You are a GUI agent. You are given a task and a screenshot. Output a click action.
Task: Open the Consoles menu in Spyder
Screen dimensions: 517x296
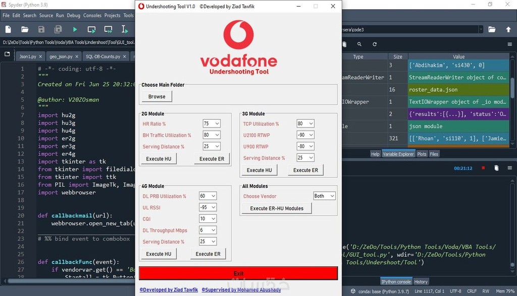tap(92, 16)
